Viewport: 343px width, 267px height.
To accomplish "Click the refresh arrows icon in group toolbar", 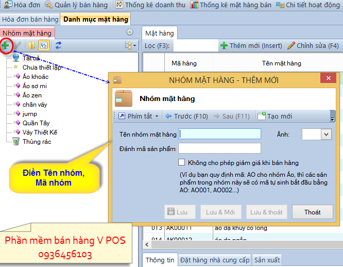I will [x=58, y=46].
